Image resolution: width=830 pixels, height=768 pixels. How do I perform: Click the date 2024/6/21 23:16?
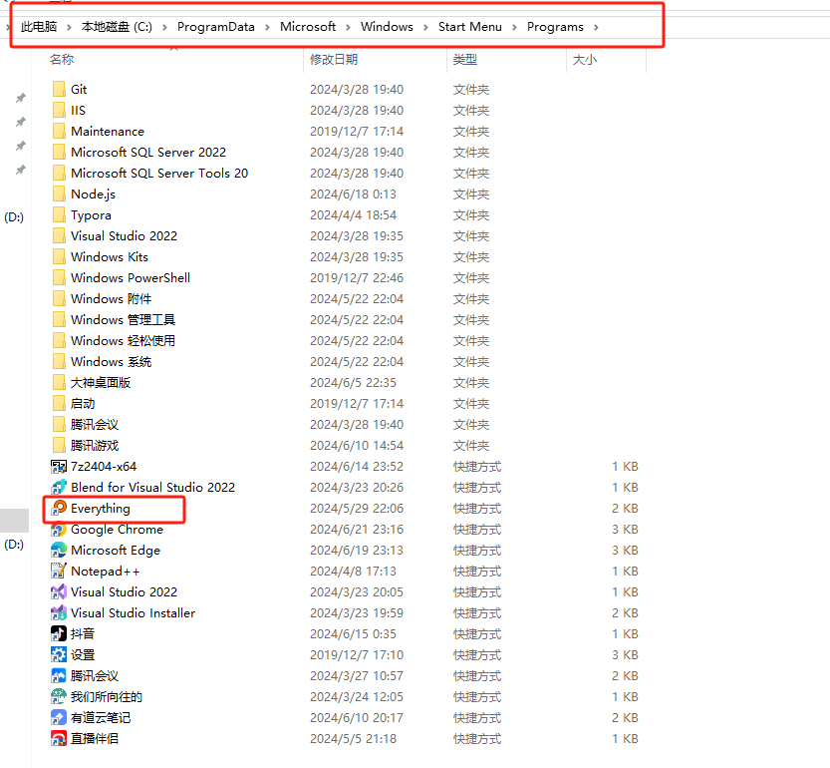tap(357, 530)
